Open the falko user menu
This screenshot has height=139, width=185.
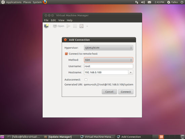point(173,2)
